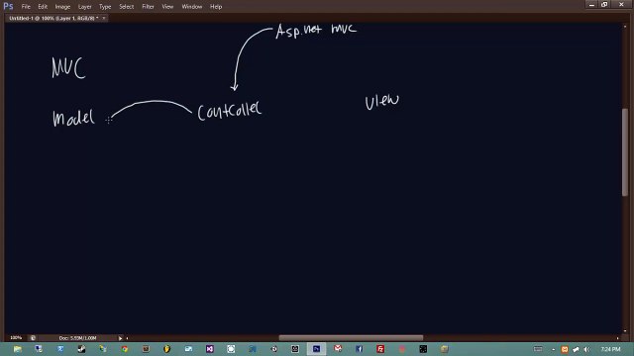The image size is (634, 356).
Task: Open the Help menu
Action: pos(216,7)
